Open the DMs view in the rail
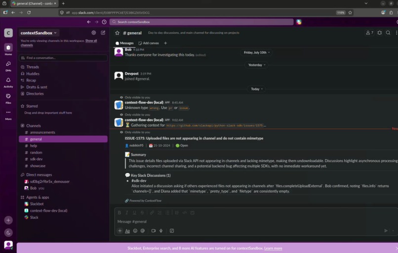398x253 pixels. (8, 66)
